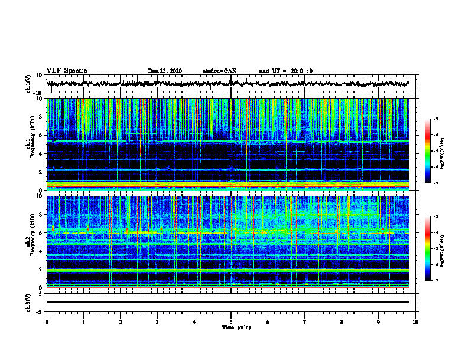Click the "4" kHz tick on ch.1 spectrogram axis
This screenshot has width=468, height=361.
(x=41, y=154)
